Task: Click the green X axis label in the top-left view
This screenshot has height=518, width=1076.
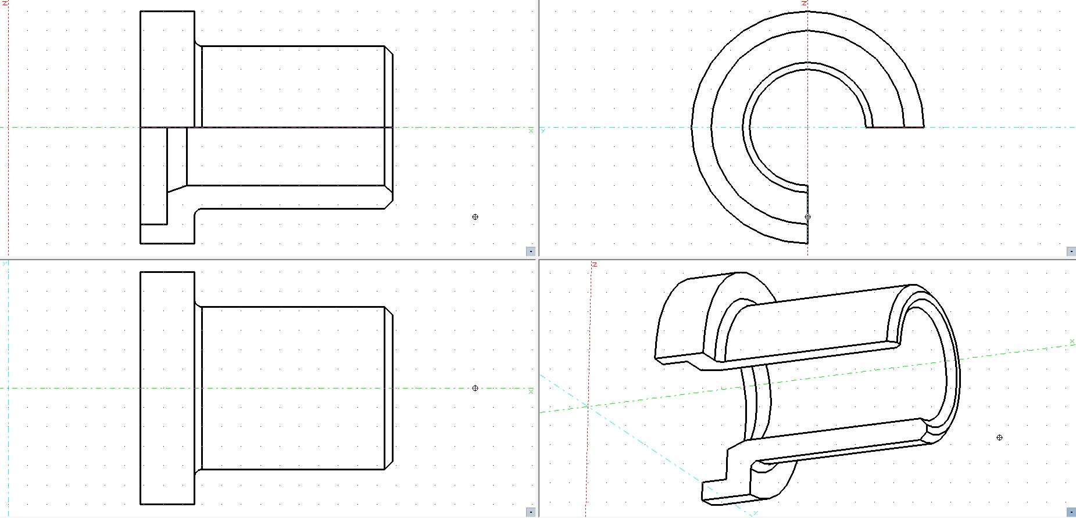Action: point(530,131)
